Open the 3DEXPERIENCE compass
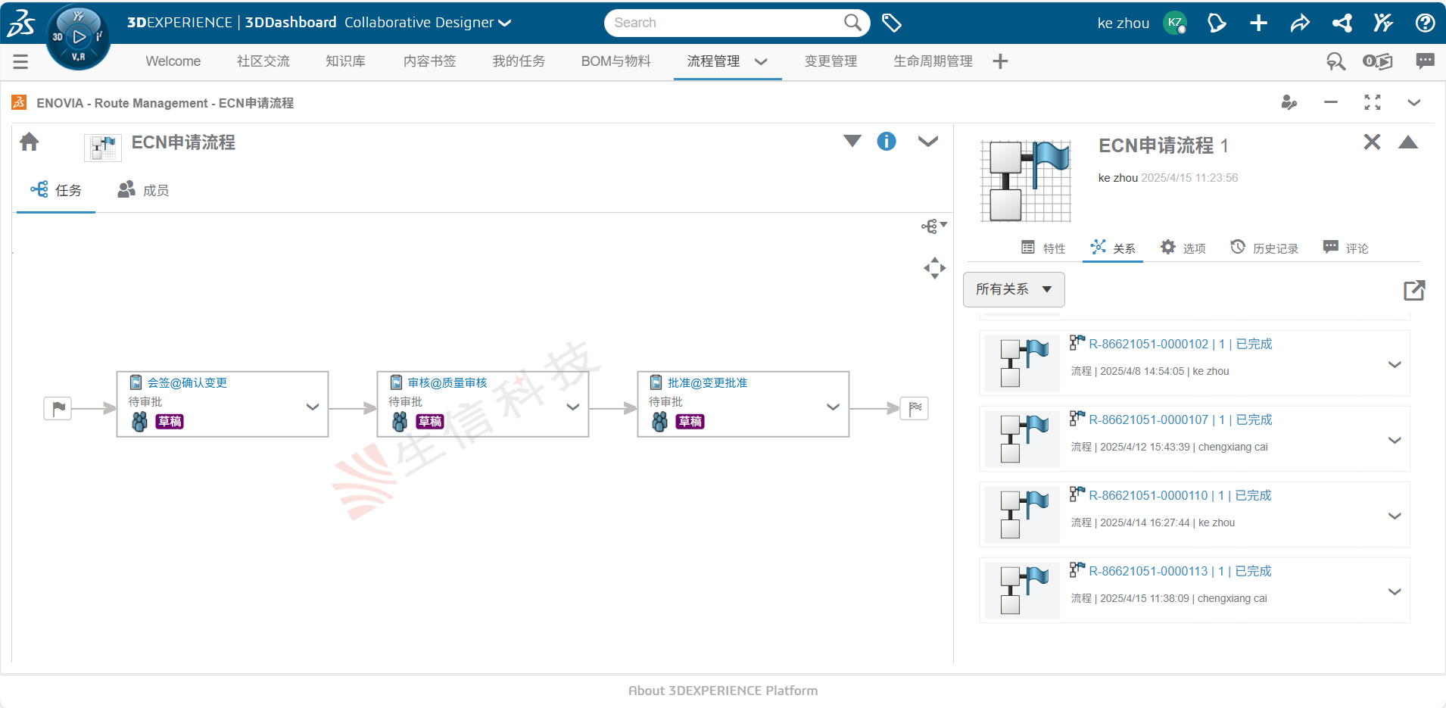1446x708 pixels. click(78, 38)
